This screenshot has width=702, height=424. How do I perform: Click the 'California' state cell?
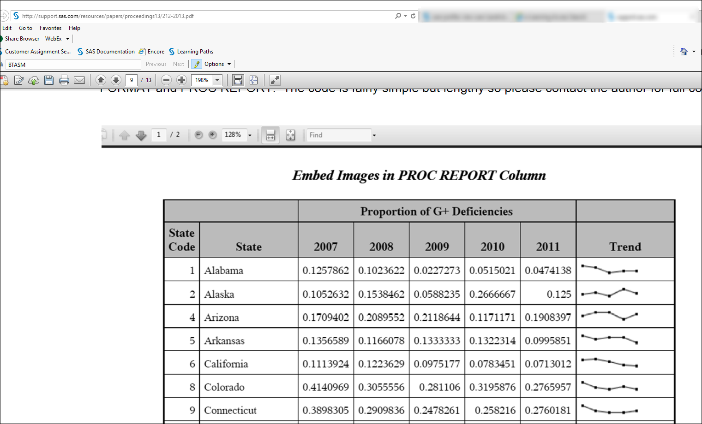point(249,364)
